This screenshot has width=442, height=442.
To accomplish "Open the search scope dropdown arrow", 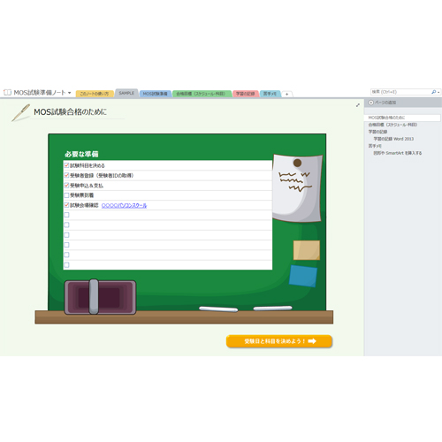I will [x=438, y=93].
